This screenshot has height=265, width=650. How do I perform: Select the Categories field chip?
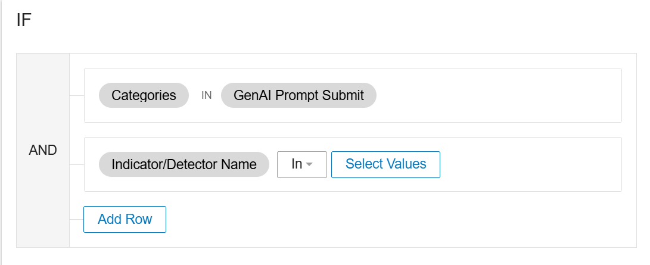[144, 95]
